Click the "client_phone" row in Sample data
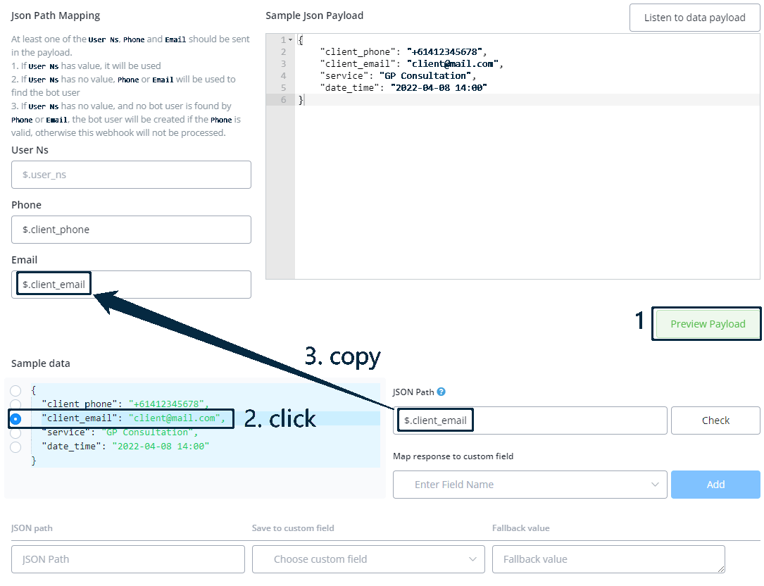This screenshot has height=586, width=764. (x=125, y=404)
